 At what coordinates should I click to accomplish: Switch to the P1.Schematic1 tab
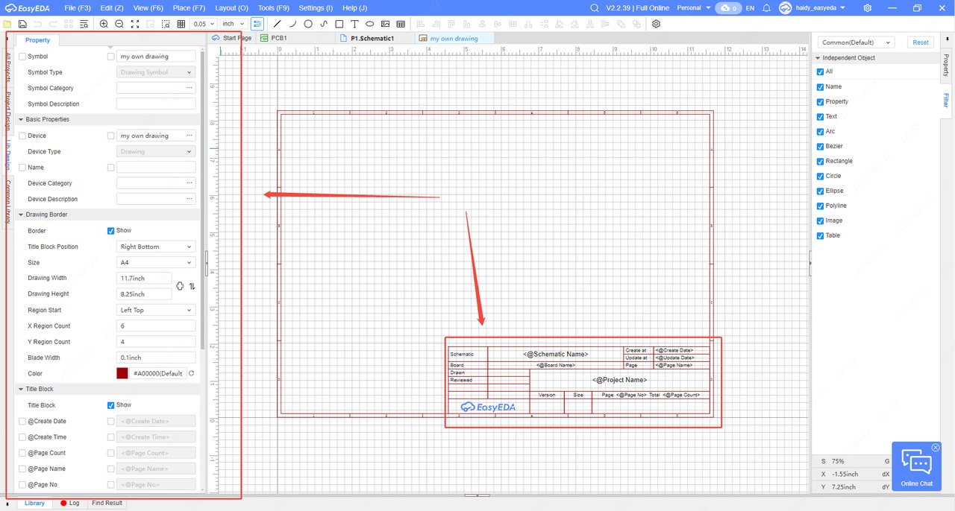pos(372,38)
